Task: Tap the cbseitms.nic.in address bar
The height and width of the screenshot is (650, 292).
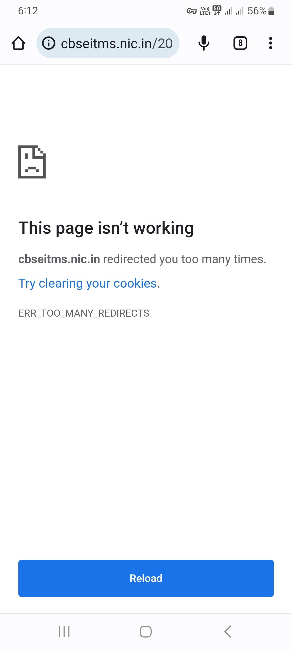Action: (108, 43)
